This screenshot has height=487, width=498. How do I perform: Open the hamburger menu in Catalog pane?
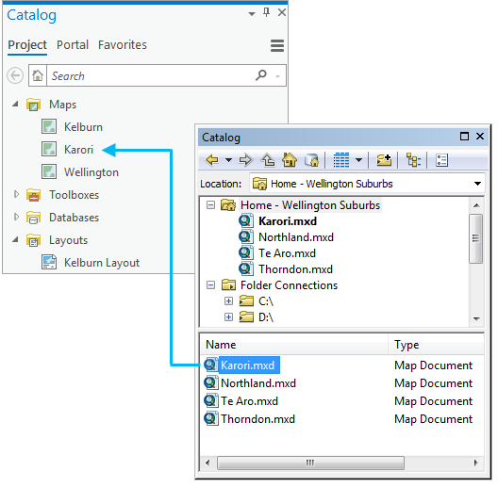pyautogui.click(x=277, y=45)
